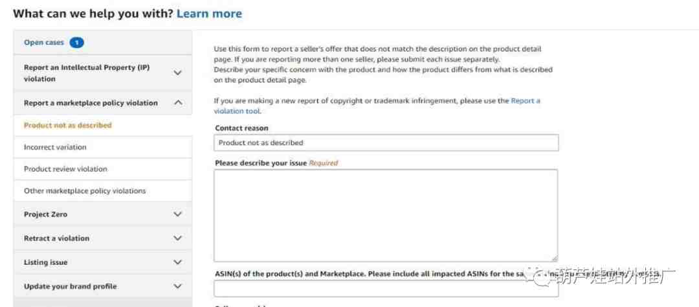Select Other marketplace policy violations item

(x=85, y=191)
